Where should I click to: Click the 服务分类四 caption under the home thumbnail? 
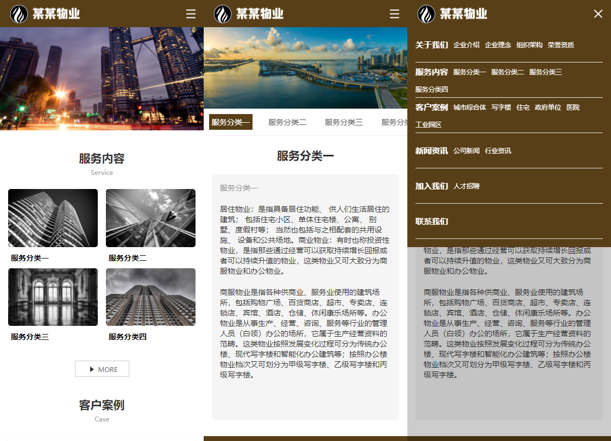click(128, 337)
